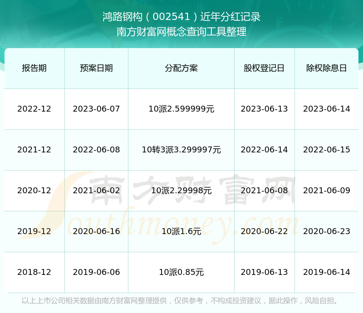
Task: Click ex-dividend date 2023-06-14
Action: click(x=326, y=109)
